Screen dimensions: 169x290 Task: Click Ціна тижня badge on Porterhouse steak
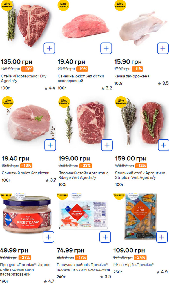(x=7, y=5)
